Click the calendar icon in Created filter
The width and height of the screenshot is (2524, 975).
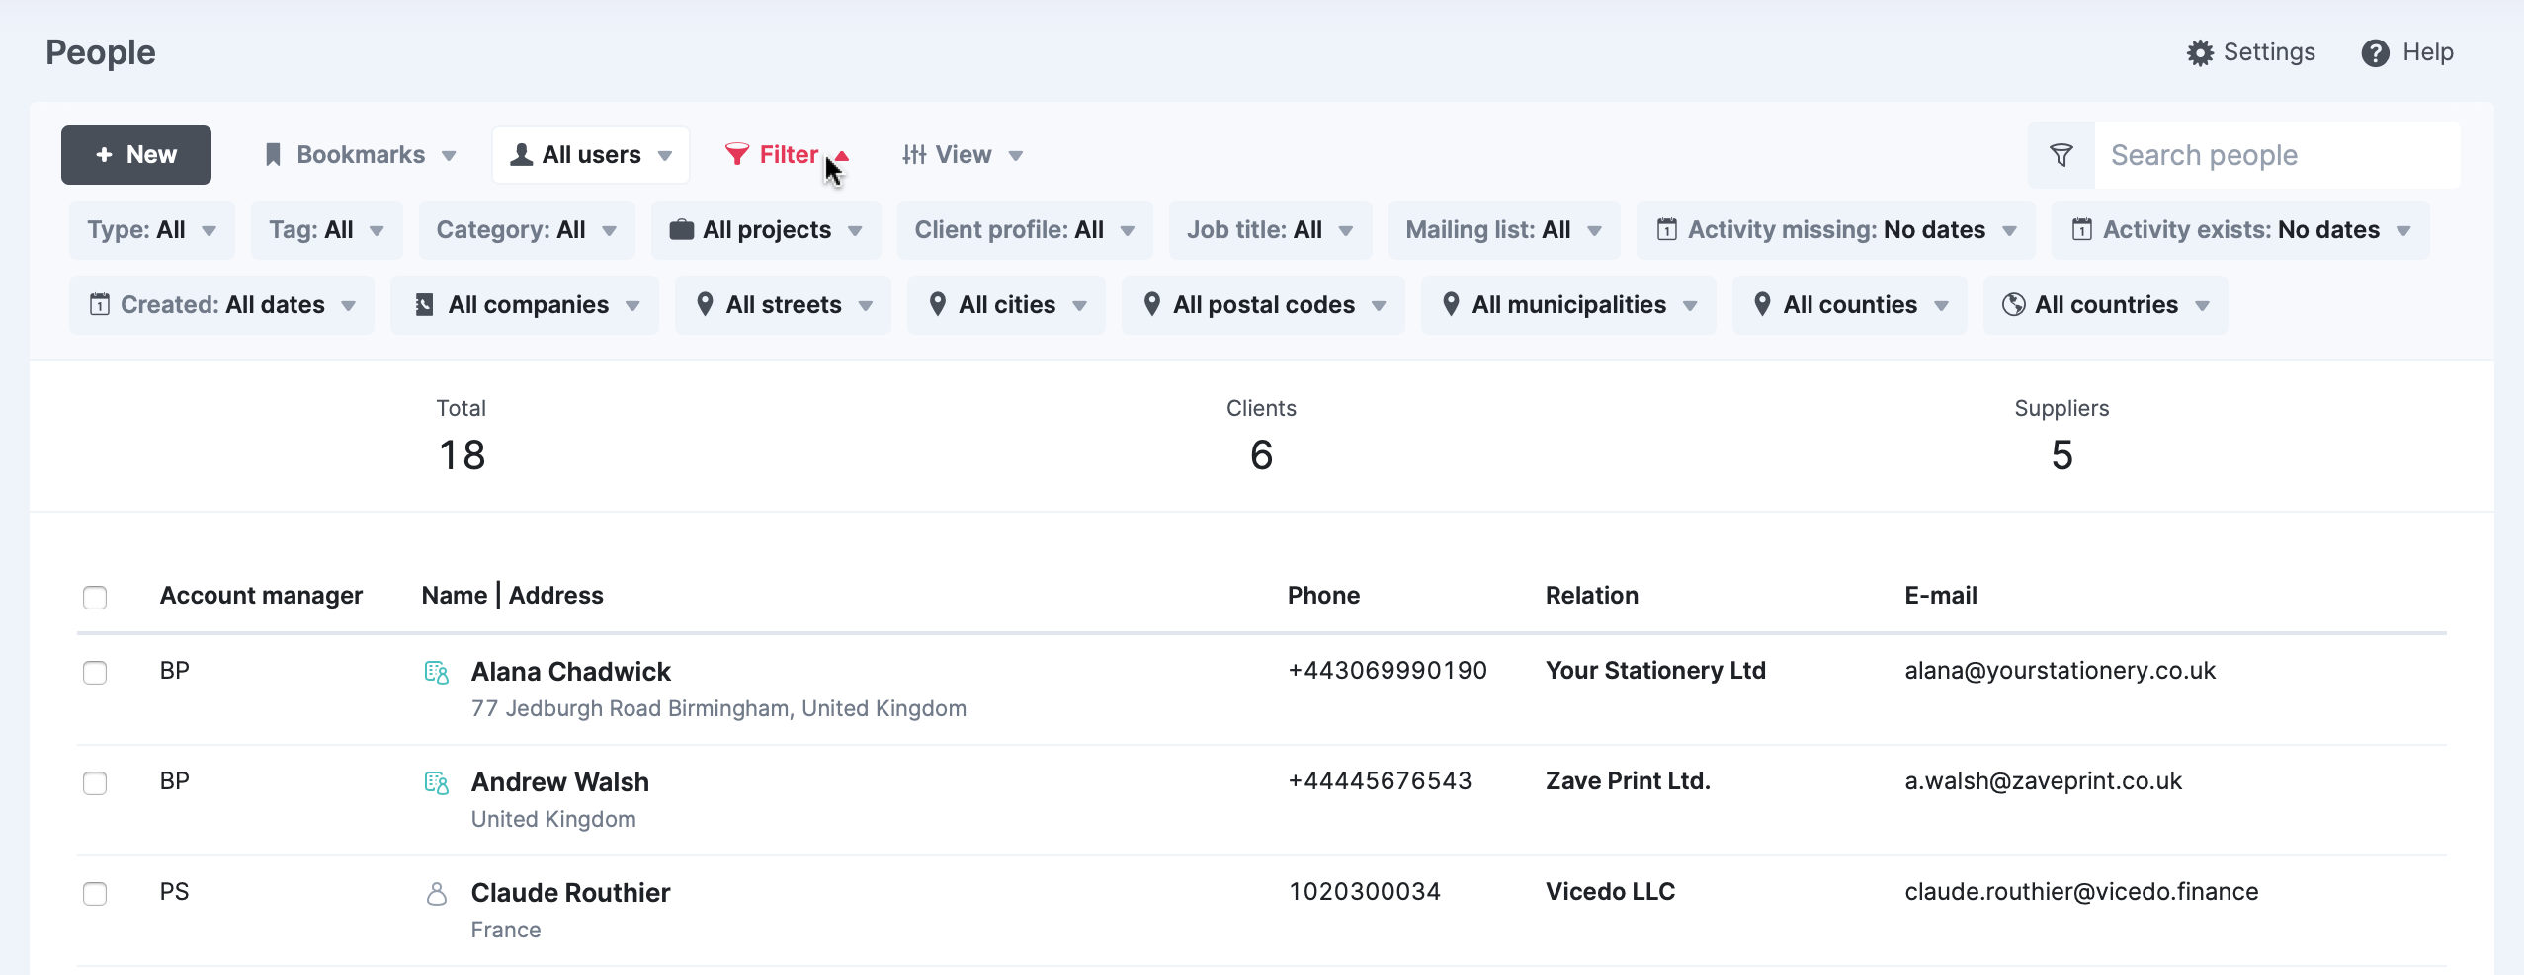click(100, 304)
